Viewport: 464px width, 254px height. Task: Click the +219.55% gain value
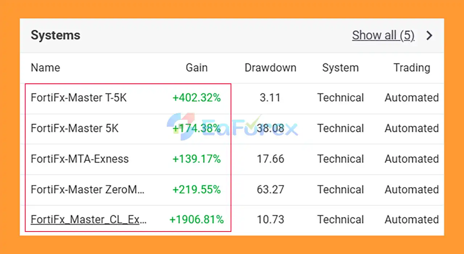196,190
